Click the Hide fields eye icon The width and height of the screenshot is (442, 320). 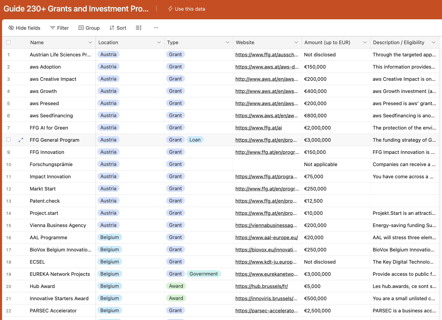[x=11, y=28]
